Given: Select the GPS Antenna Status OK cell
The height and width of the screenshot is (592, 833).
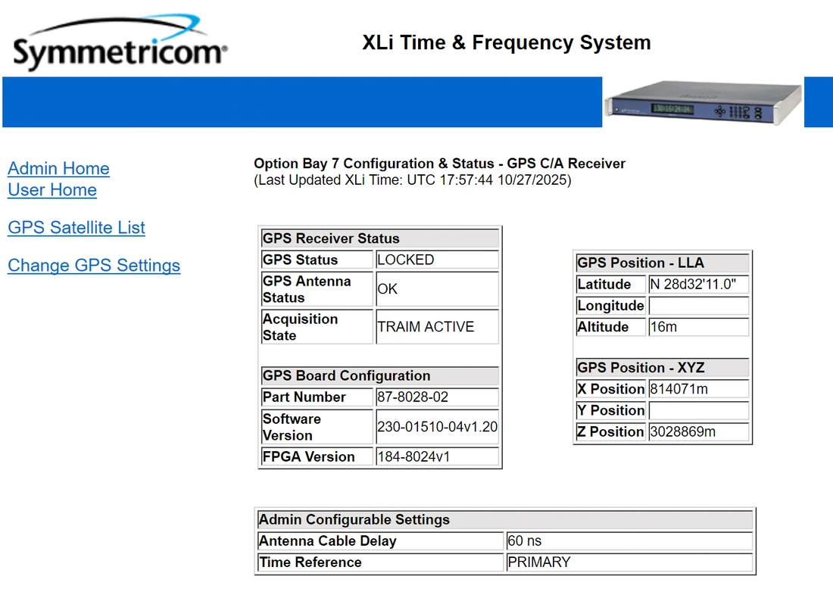Looking at the screenshot, I should click(437, 289).
